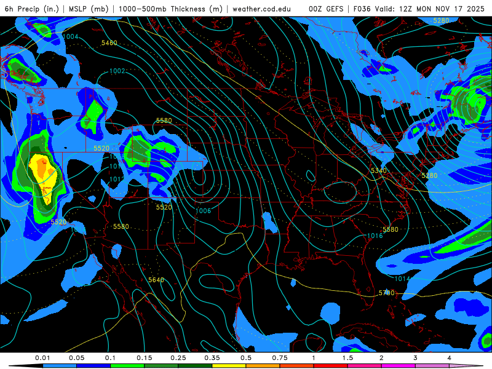Screen dimensions: 492x369
Task: Click the 0.05 legend scale value
Action: tap(76, 358)
